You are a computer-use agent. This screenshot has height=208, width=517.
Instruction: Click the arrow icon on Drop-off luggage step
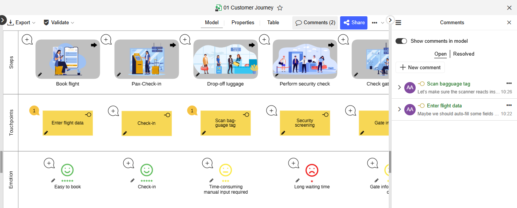pyautogui.click(x=252, y=45)
